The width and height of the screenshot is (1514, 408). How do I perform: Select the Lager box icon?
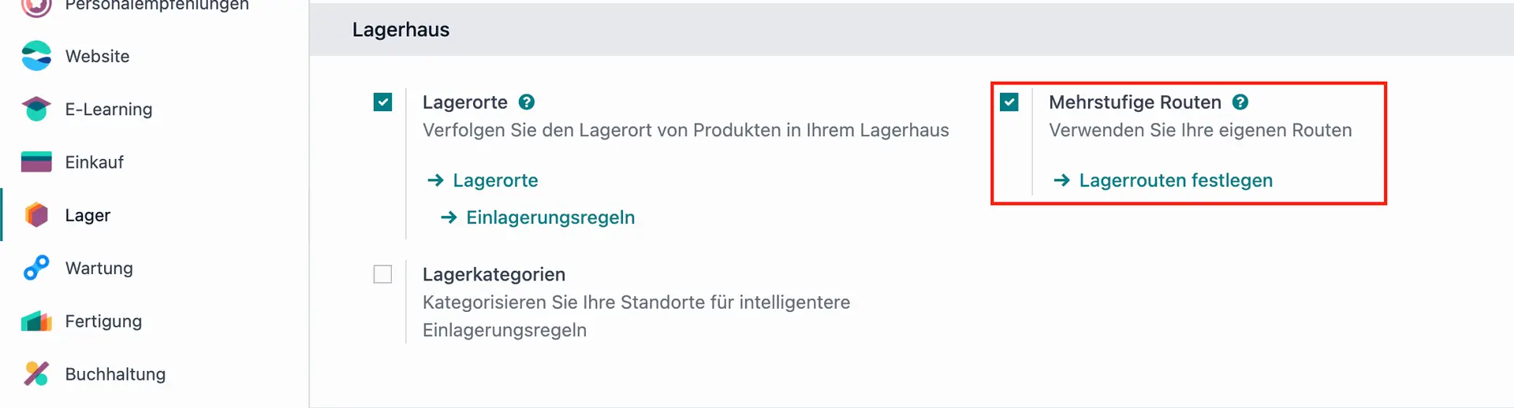tap(36, 215)
